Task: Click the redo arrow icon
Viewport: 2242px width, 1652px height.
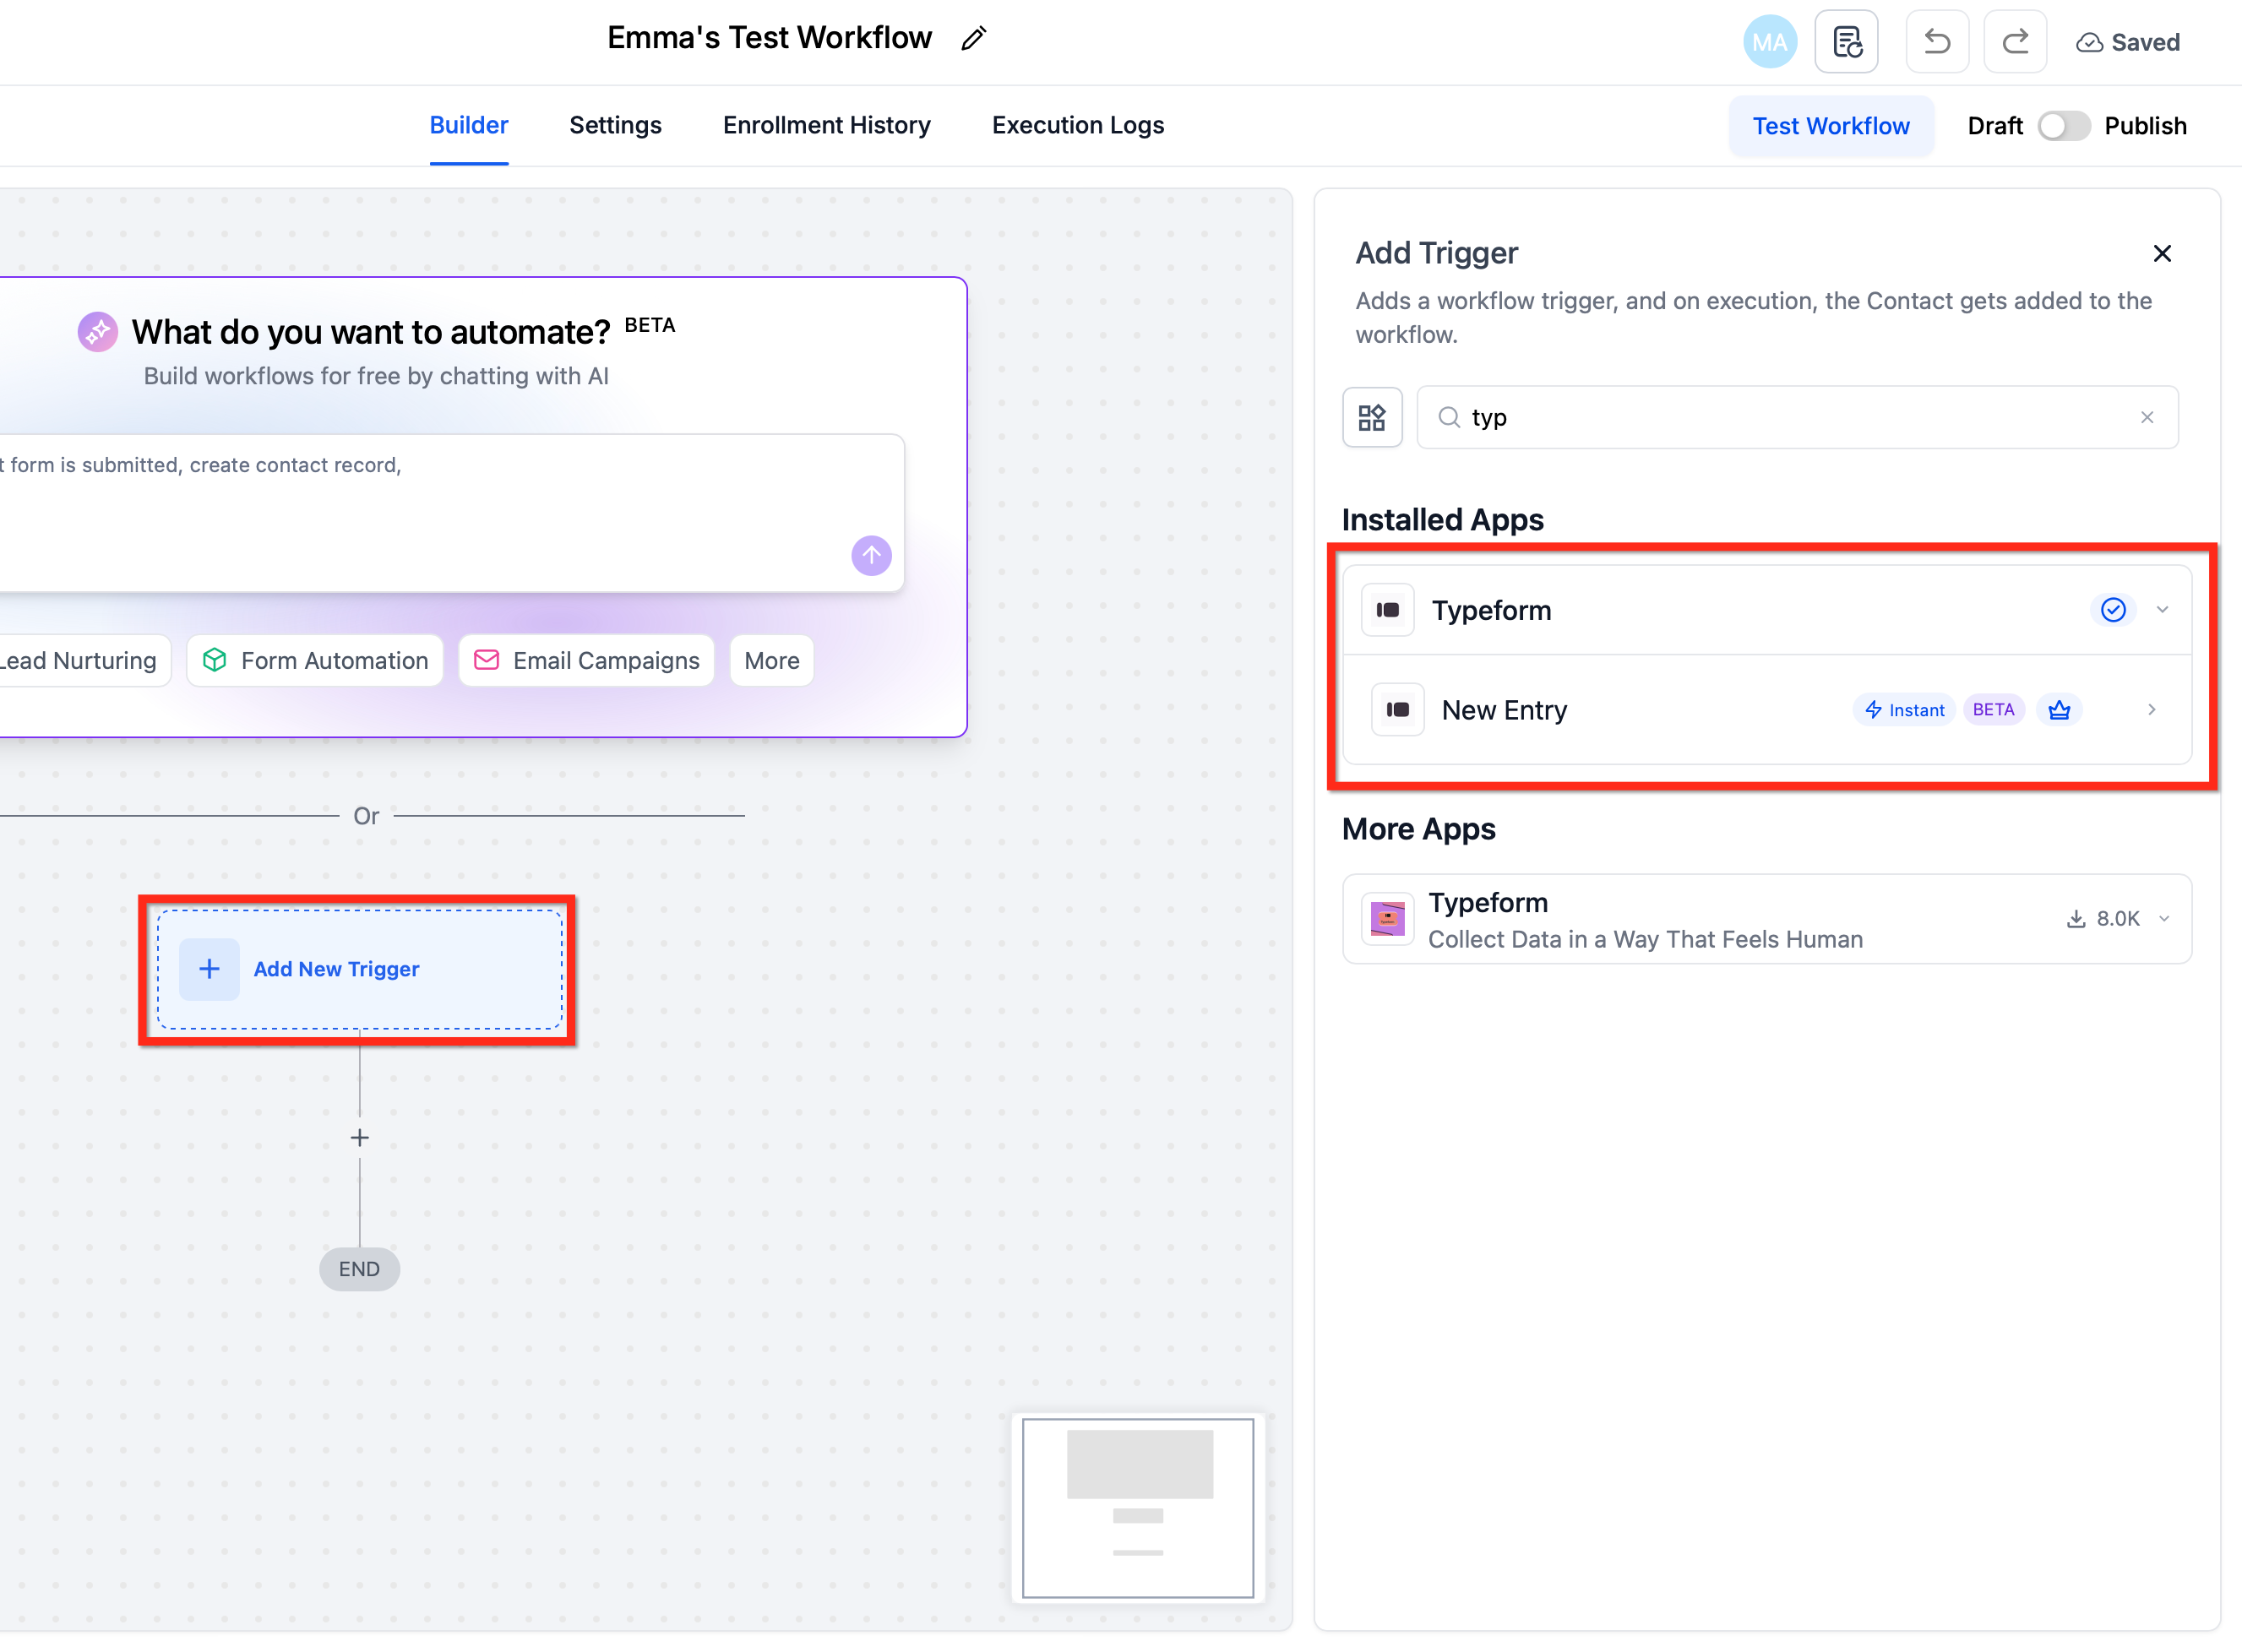Action: click(x=2014, y=42)
